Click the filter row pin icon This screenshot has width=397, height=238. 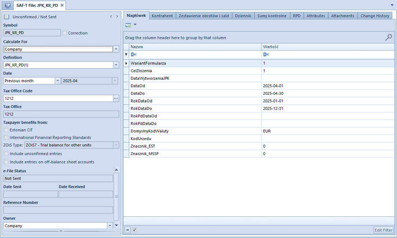click(x=126, y=54)
